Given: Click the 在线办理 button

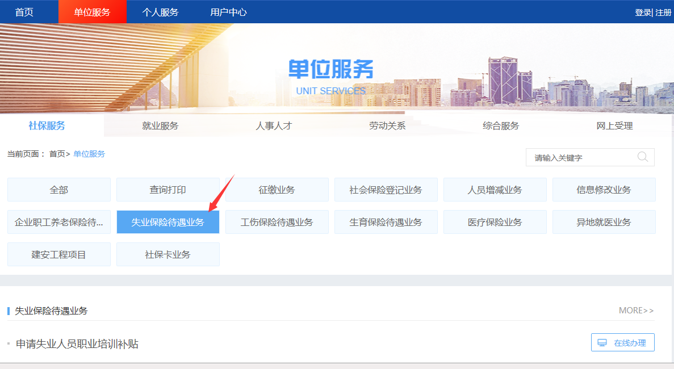Looking at the screenshot, I should click(623, 343).
